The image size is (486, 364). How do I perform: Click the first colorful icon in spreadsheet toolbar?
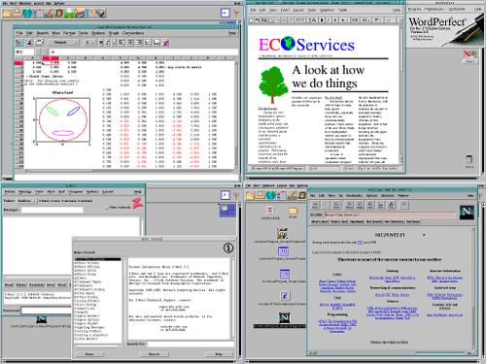pos(19,43)
